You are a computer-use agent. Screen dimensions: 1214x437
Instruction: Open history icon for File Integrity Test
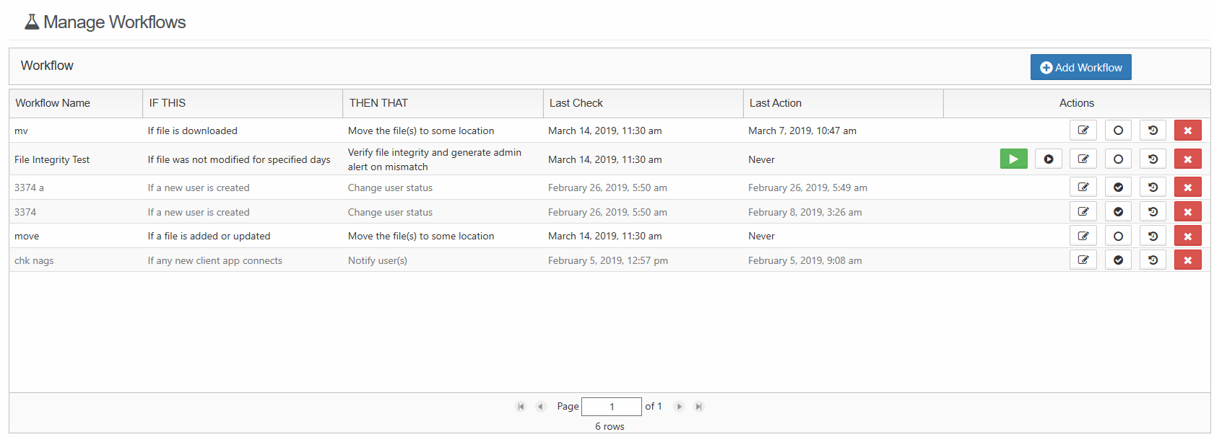[x=1153, y=159]
